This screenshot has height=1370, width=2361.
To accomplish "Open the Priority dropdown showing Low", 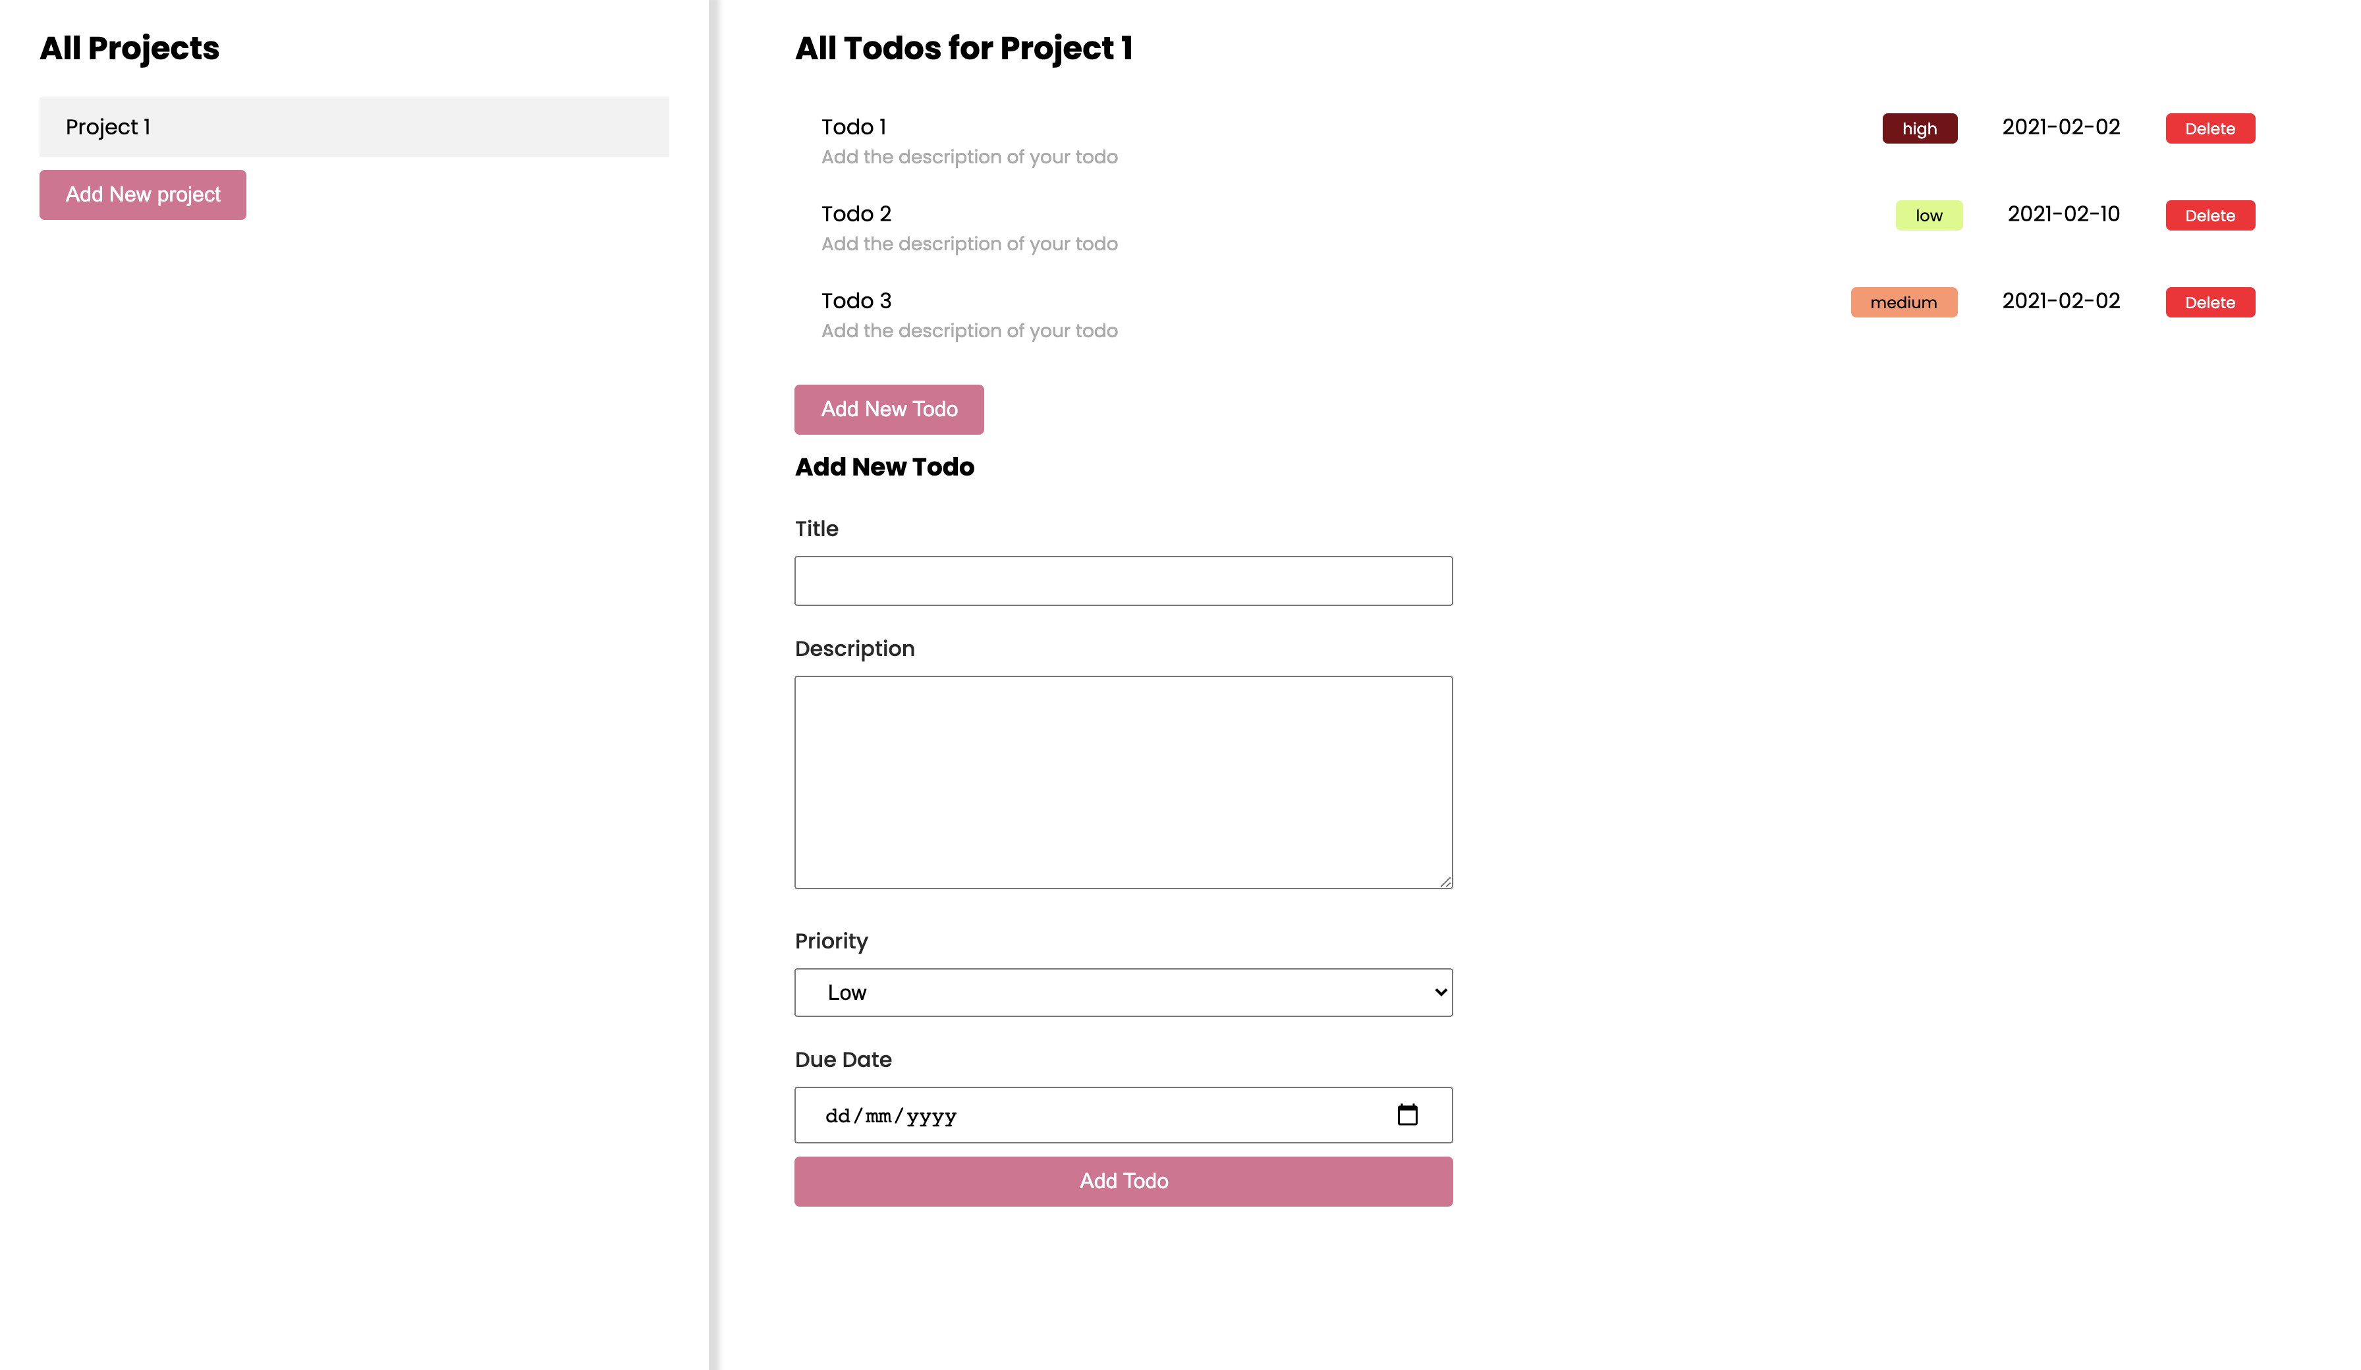I will [x=1123, y=993].
